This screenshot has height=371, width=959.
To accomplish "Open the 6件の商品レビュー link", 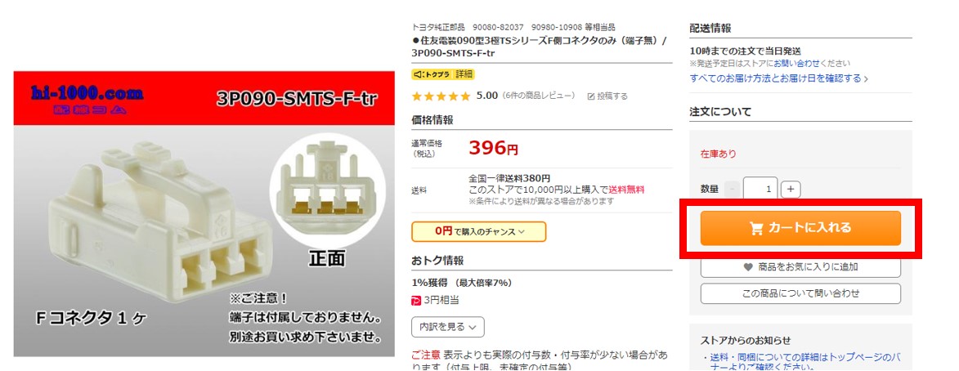I will [538, 96].
